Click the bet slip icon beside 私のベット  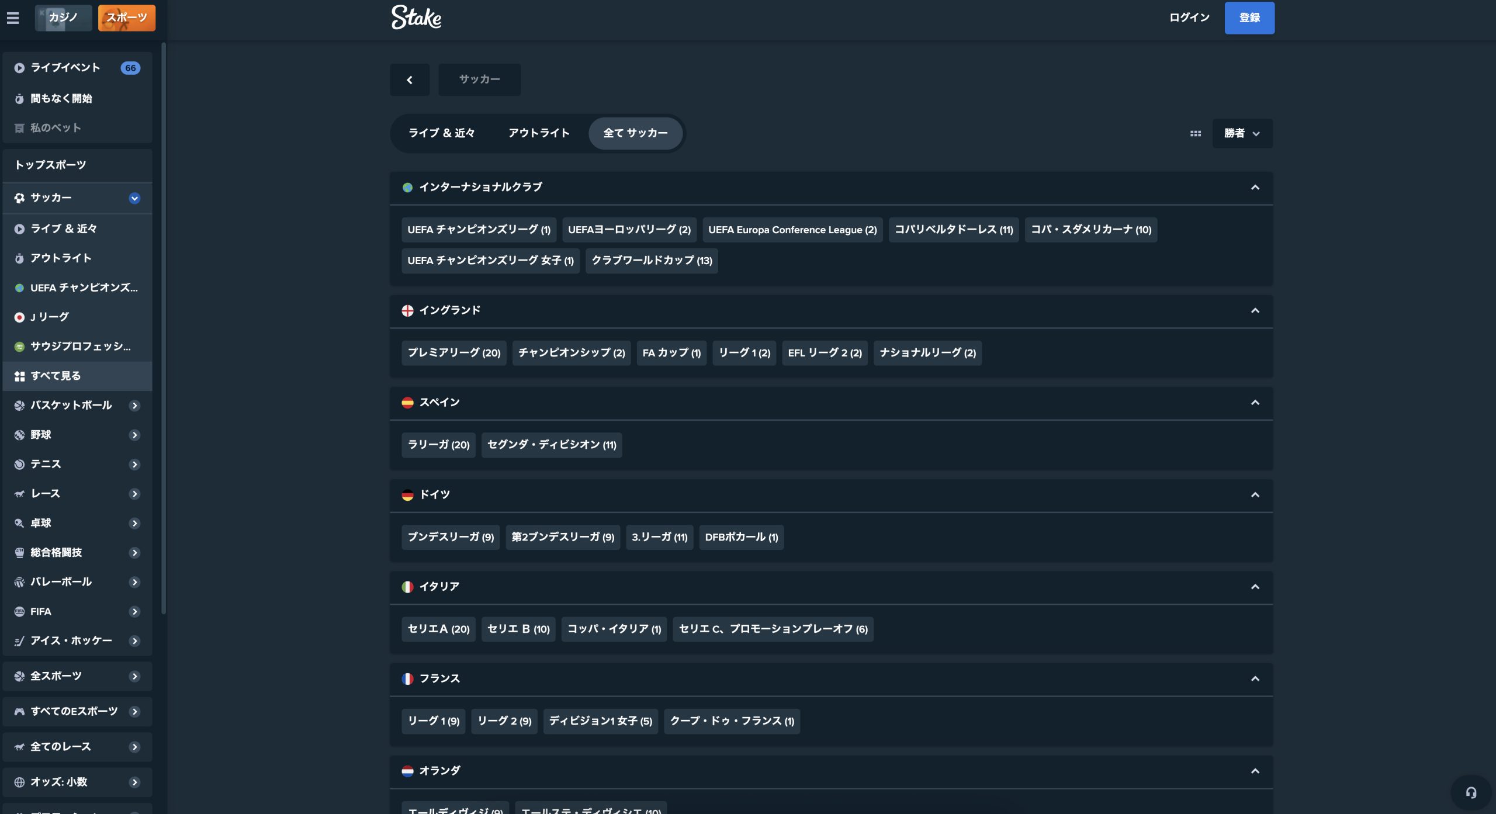point(19,128)
